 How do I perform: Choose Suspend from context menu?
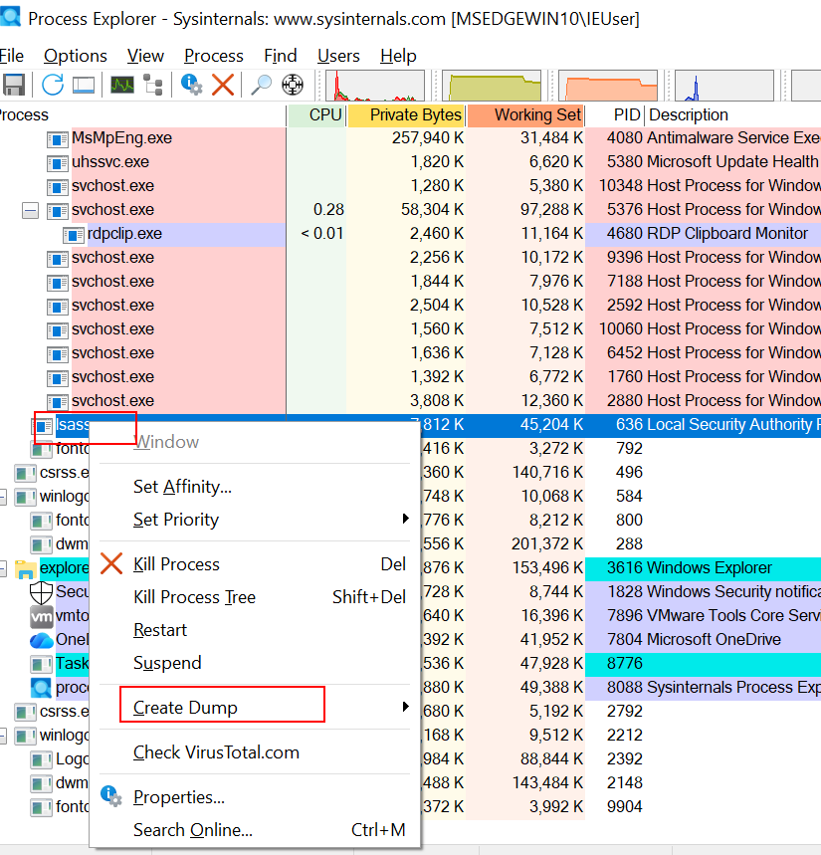click(x=255, y=663)
